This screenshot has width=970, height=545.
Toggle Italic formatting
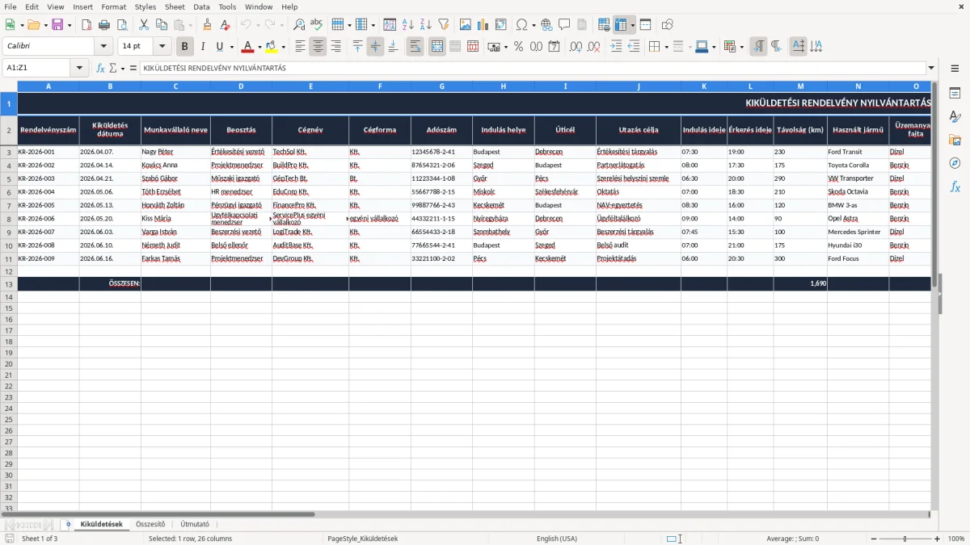203,47
